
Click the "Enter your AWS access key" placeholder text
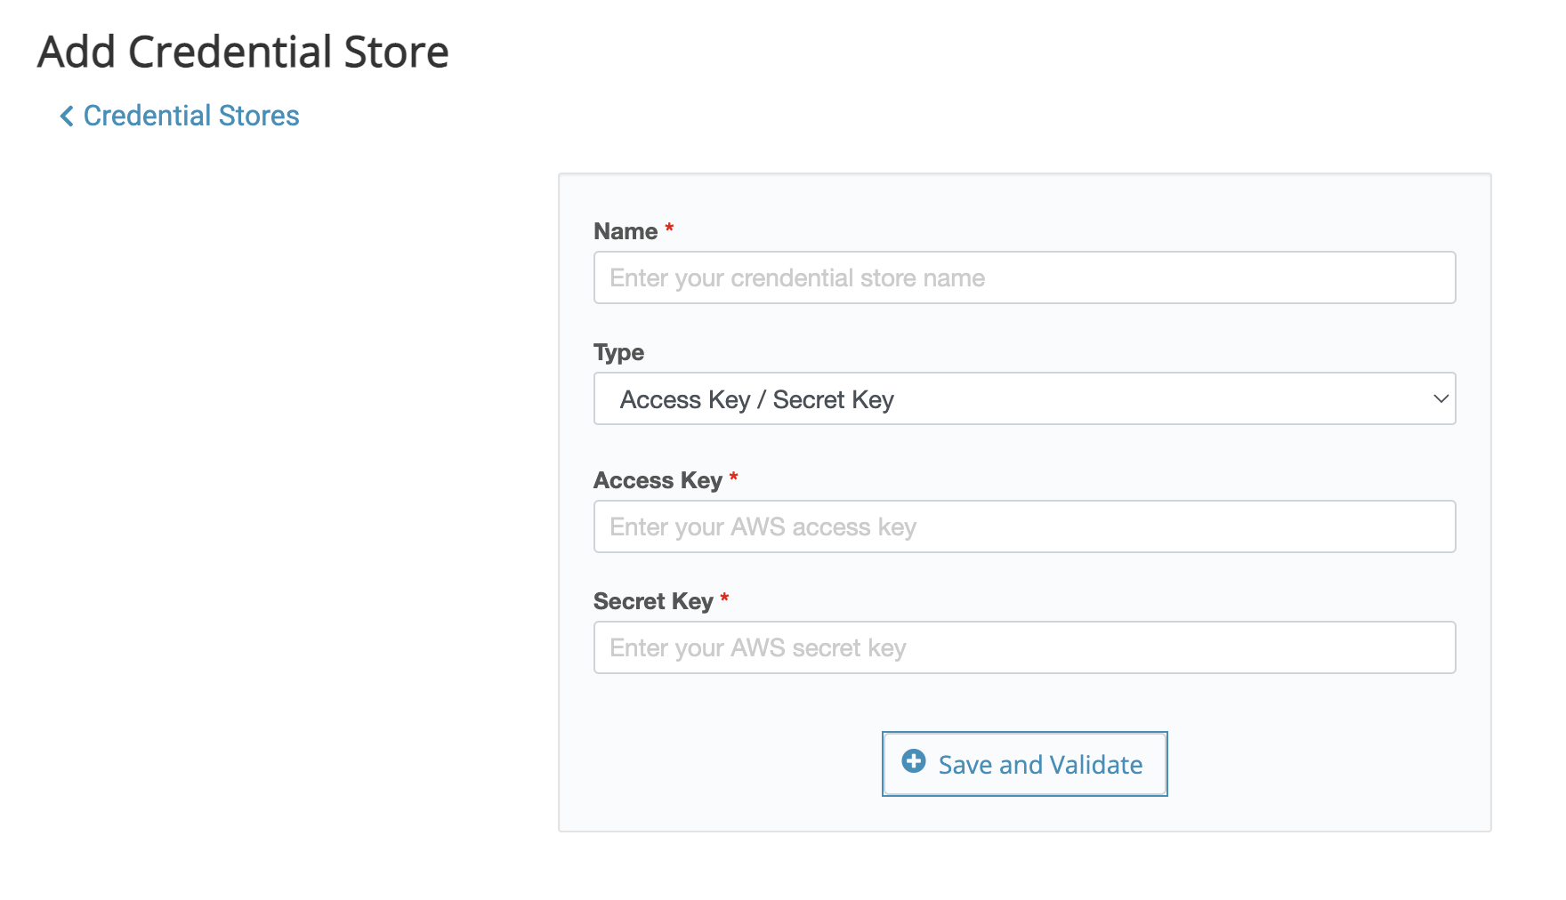[x=763, y=527]
